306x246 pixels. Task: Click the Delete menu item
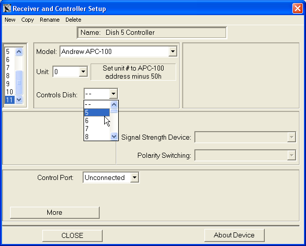pos(73,20)
